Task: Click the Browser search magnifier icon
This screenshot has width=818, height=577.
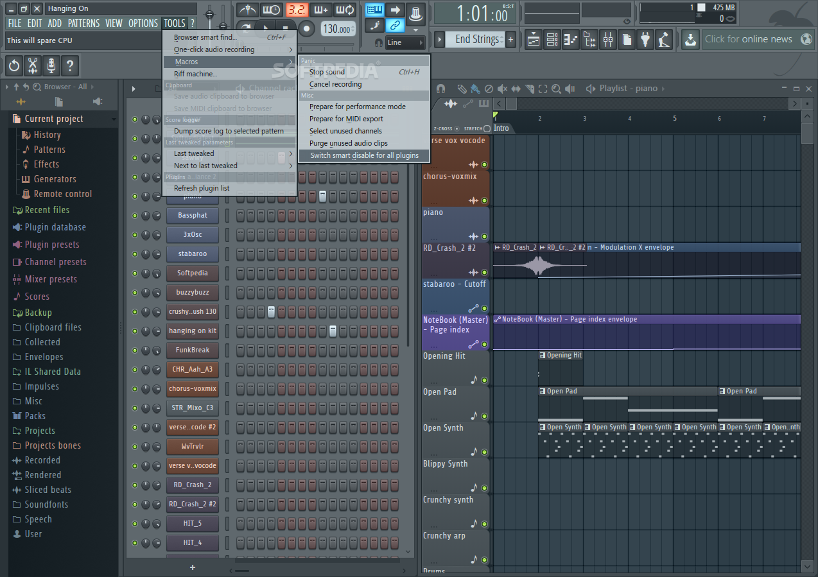Action: coord(37,87)
